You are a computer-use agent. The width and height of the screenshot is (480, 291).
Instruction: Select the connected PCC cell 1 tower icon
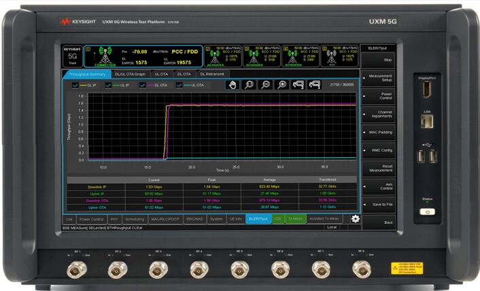tap(105, 55)
